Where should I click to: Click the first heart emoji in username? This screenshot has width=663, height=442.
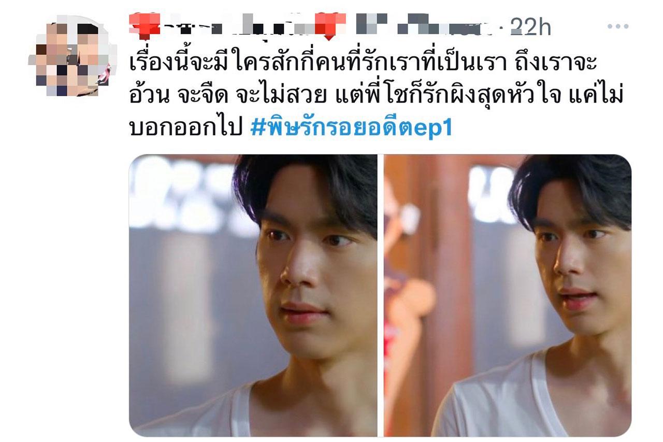pos(147,25)
